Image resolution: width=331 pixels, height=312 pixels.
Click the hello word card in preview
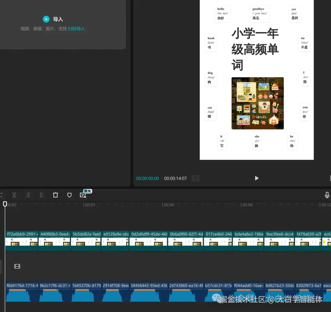pos(223,13)
